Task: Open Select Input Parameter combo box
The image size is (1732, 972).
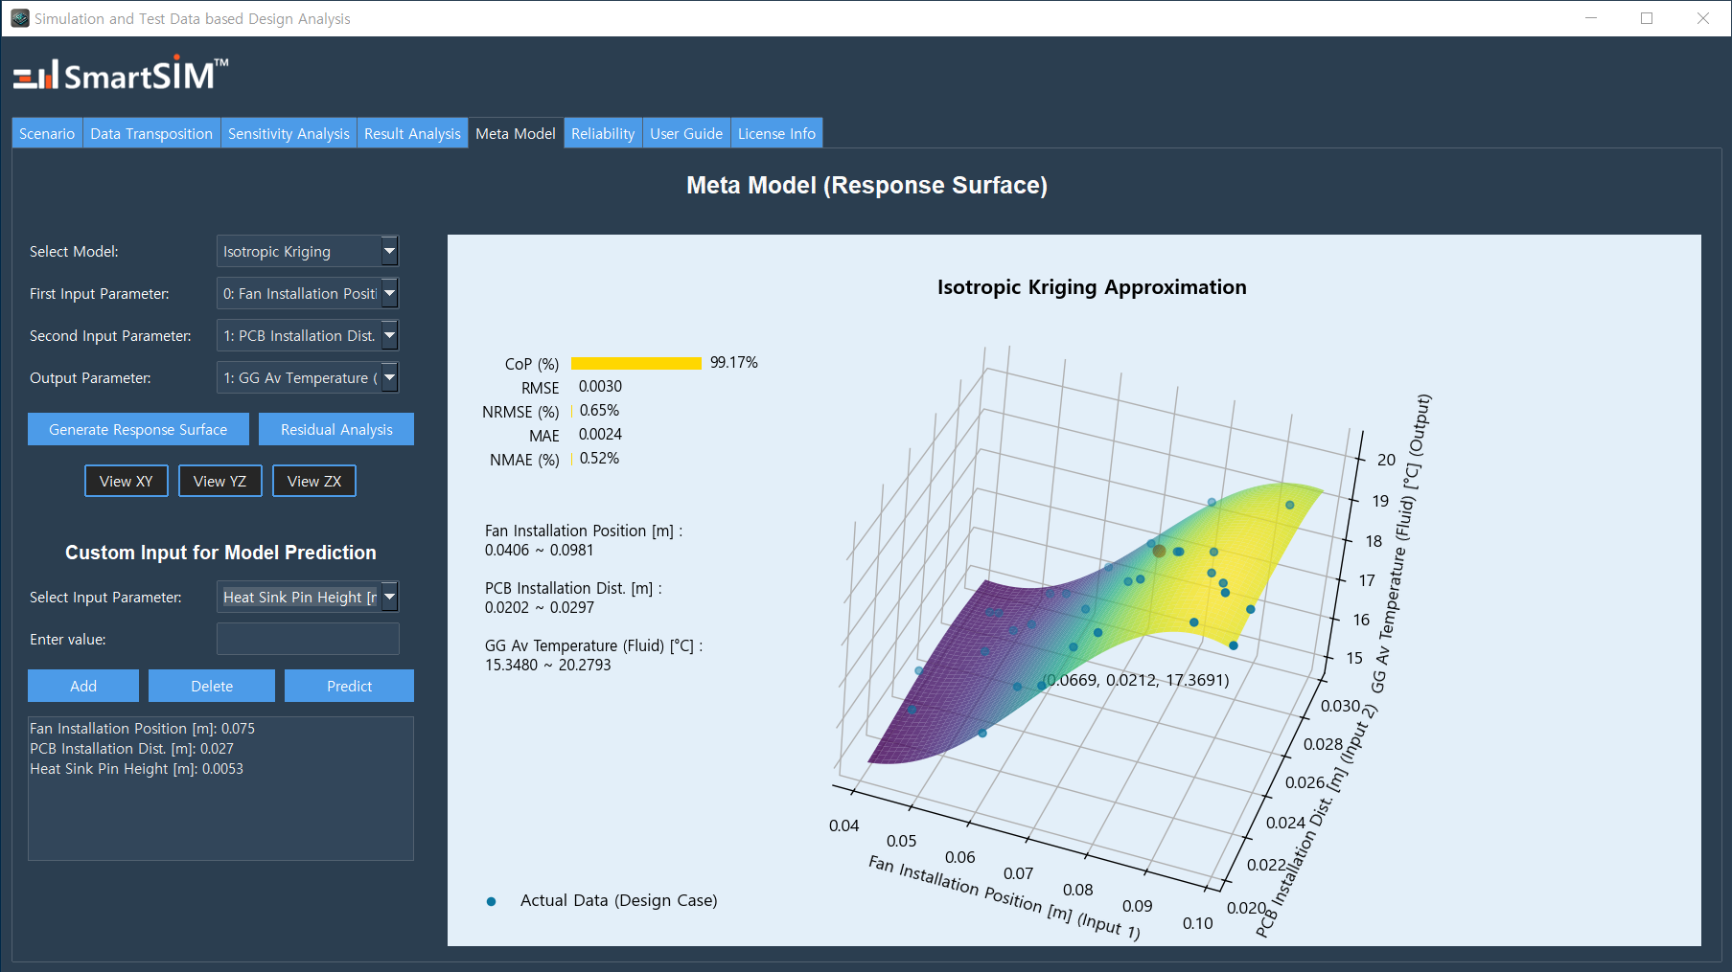Action: tap(307, 598)
